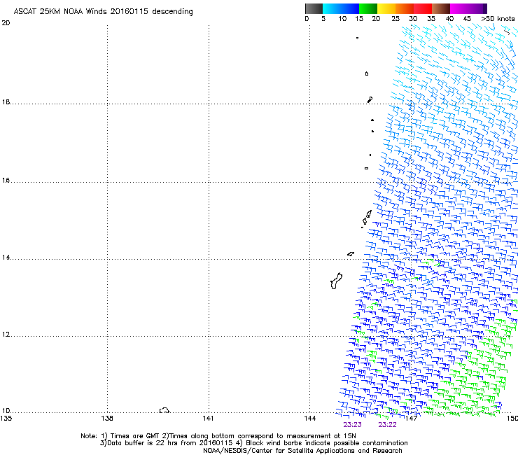Image resolution: width=518 pixels, height=455 pixels.
Task: Click the longitude label 144
Action: point(310,419)
